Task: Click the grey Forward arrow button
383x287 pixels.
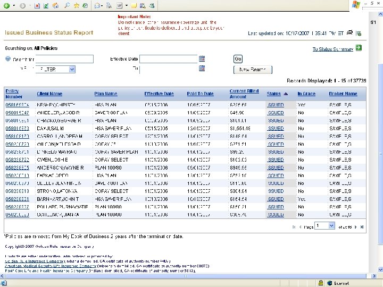Action: (22, 6)
